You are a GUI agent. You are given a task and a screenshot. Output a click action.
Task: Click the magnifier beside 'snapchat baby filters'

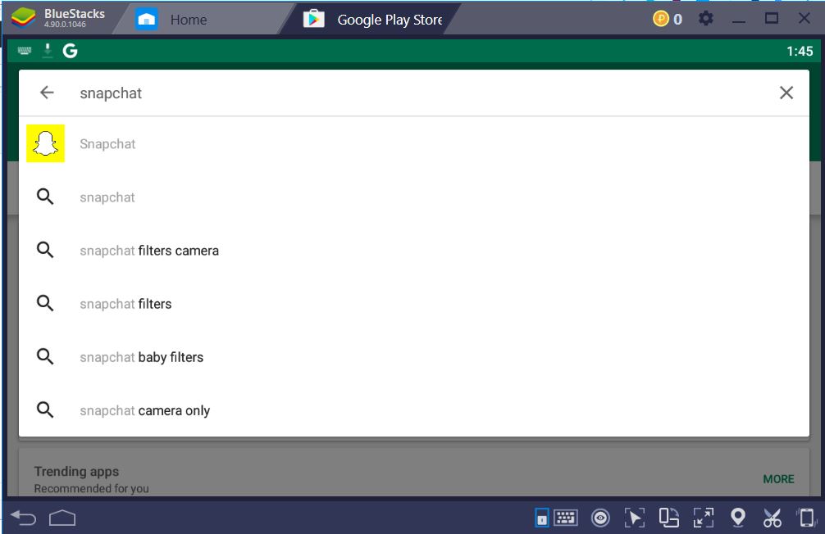(x=45, y=356)
